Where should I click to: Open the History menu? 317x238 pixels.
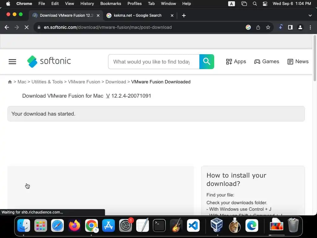click(87, 4)
